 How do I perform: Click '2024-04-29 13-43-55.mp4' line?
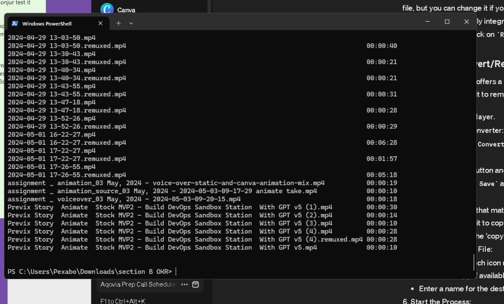(x=51, y=86)
